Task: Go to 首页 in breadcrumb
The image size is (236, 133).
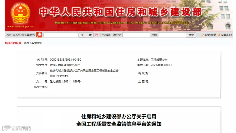Action: 27,43
